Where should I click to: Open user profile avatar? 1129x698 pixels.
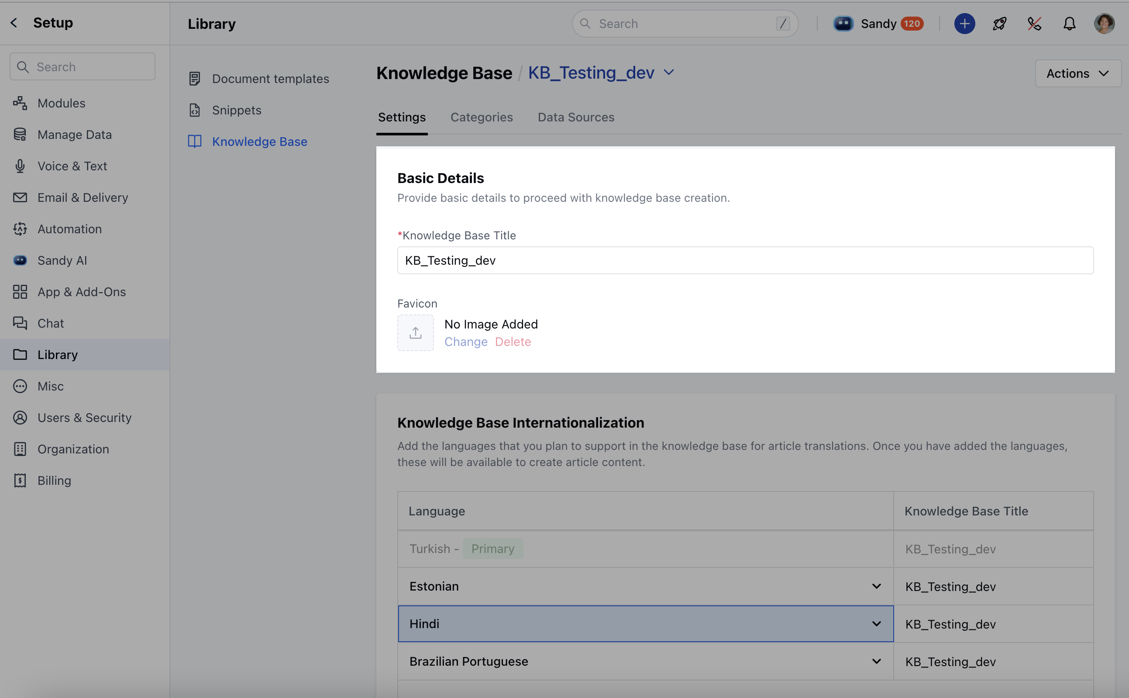(x=1104, y=24)
